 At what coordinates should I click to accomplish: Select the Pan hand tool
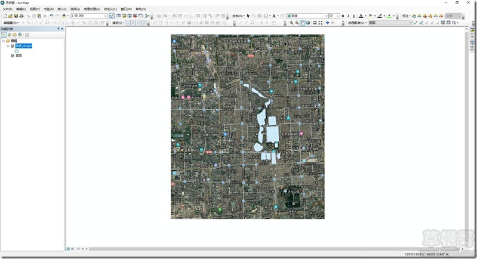point(303,23)
